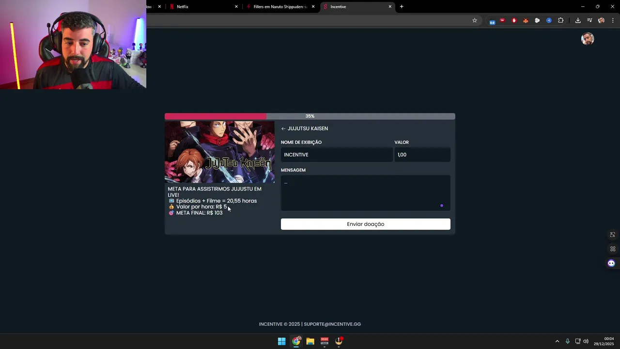Click the Valor por hora: R$ 5 line
Image resolution: width=620 pixels, height=349 pixels.
(201, 207)
